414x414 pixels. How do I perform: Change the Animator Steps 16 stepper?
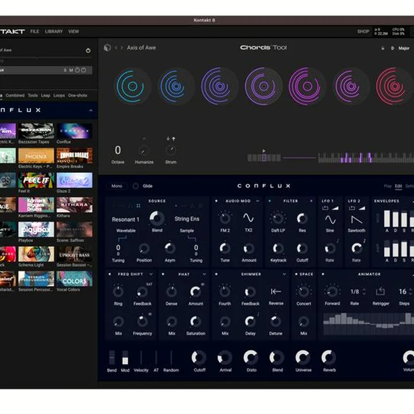(x=411, y=292)
